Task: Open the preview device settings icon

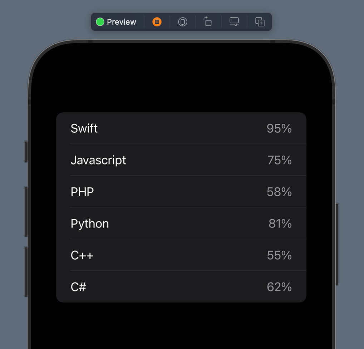Action: point(234,22)
